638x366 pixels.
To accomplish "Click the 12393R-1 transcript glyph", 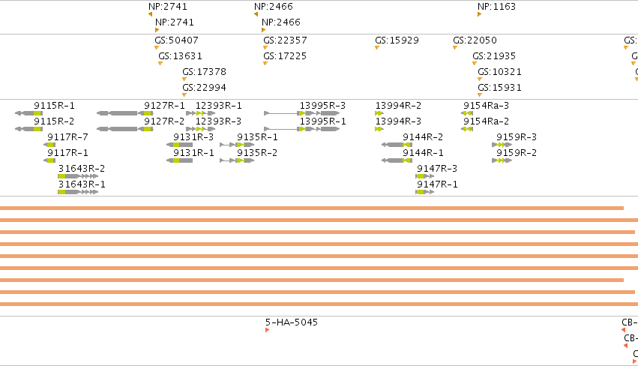I will tap(201, 113).
